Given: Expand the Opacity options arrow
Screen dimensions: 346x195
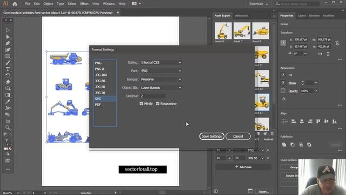Looking at the screenshot, I should click(x=316, y=90).
